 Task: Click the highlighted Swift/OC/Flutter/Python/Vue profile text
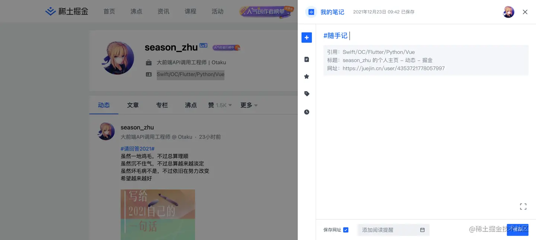pos(191,74)
